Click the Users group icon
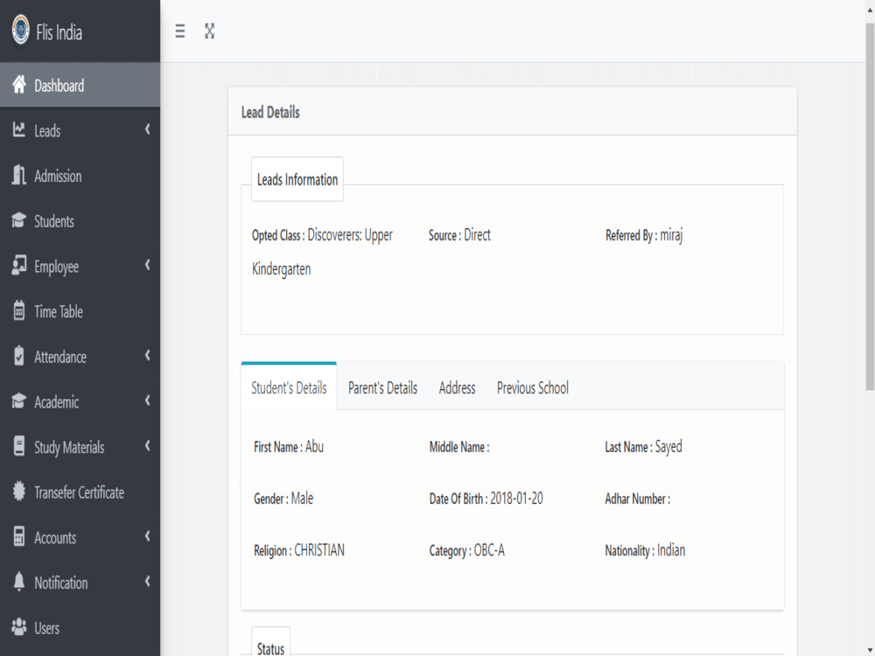 [x=19, y=627]
